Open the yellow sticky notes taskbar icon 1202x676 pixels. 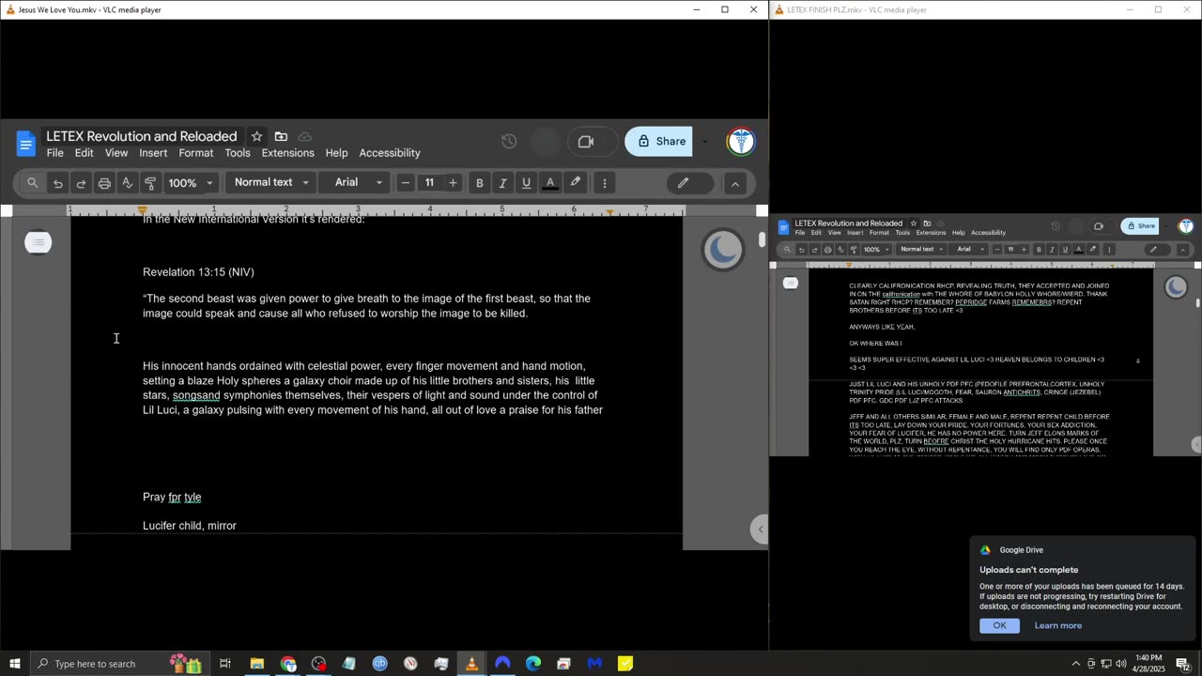point(625,664)
